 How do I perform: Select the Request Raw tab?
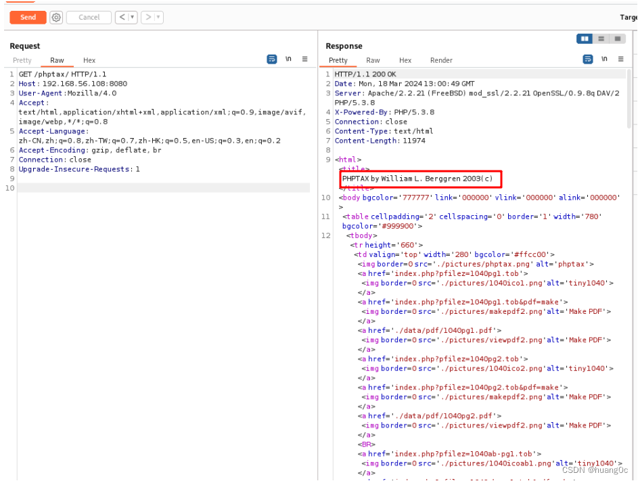57,60
